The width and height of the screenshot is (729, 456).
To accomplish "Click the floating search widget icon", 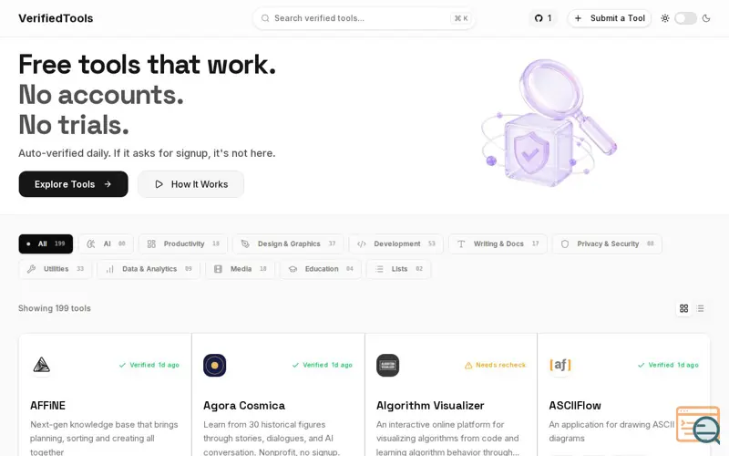I will [x=698, y=424].
